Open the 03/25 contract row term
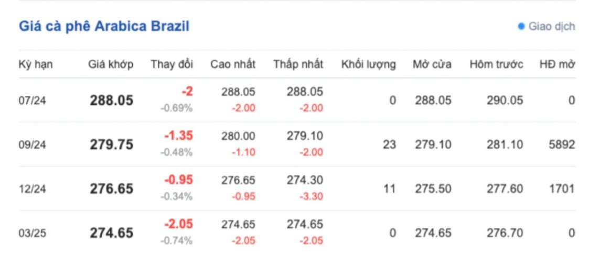 [x=32, y=233]
